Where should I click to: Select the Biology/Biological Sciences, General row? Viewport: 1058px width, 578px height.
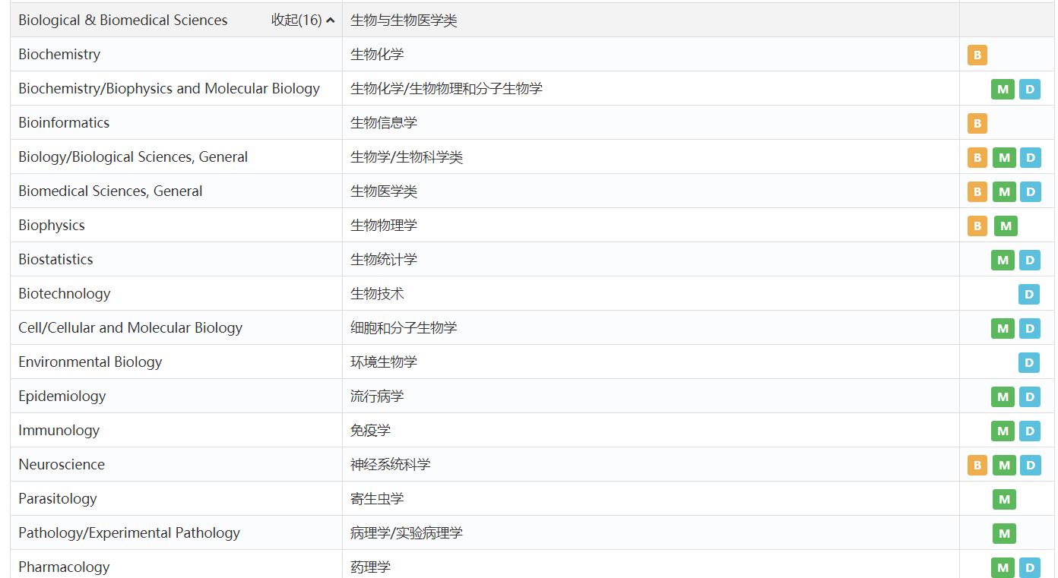131,157
